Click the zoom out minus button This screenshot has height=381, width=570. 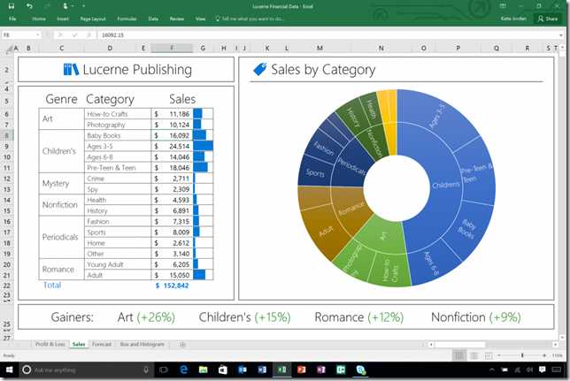click(499, 355)
